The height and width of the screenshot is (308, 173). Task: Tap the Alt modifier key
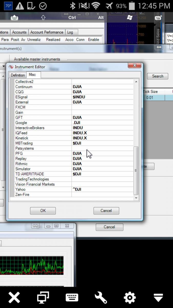pos(101,17)
